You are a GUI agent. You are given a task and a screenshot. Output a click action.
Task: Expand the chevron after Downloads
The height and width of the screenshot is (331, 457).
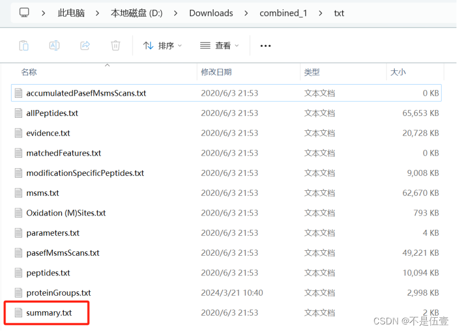(x=246, y=13)
